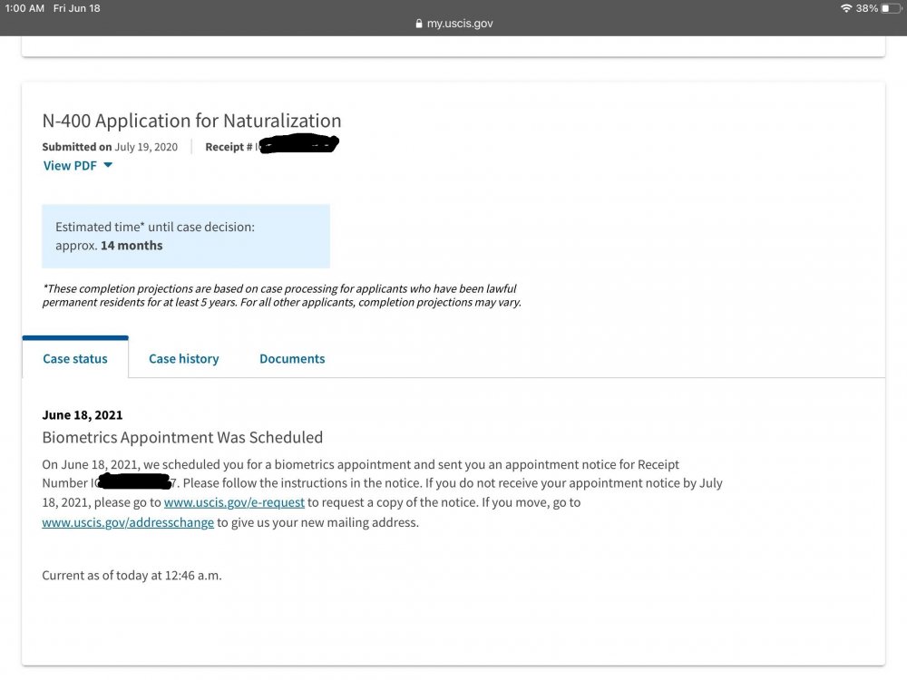Viewport: 907px width, 680px height.
Task: Tap the 1:00 AM clock in status bar
Action: click(x=24, y=8)
